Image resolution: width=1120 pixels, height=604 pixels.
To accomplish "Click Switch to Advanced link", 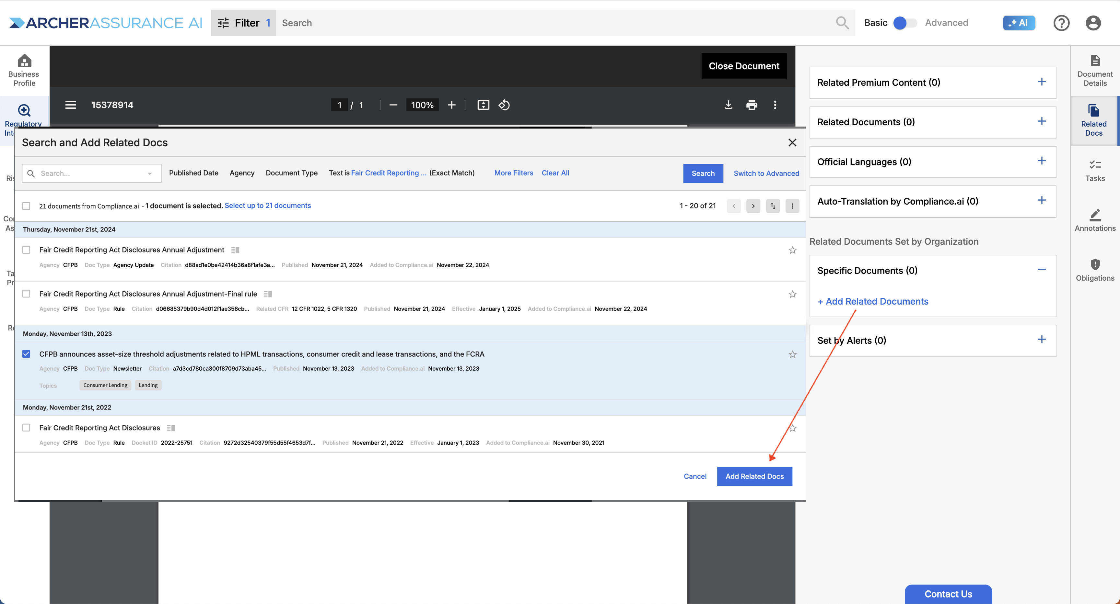I will [x=766, y=173].
